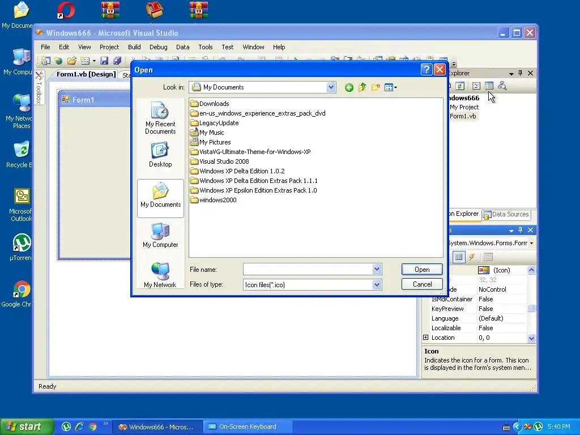
Task: Select Windows XP Delta Edition 1.0.2 folder
Action: click(x=237, y=171)
